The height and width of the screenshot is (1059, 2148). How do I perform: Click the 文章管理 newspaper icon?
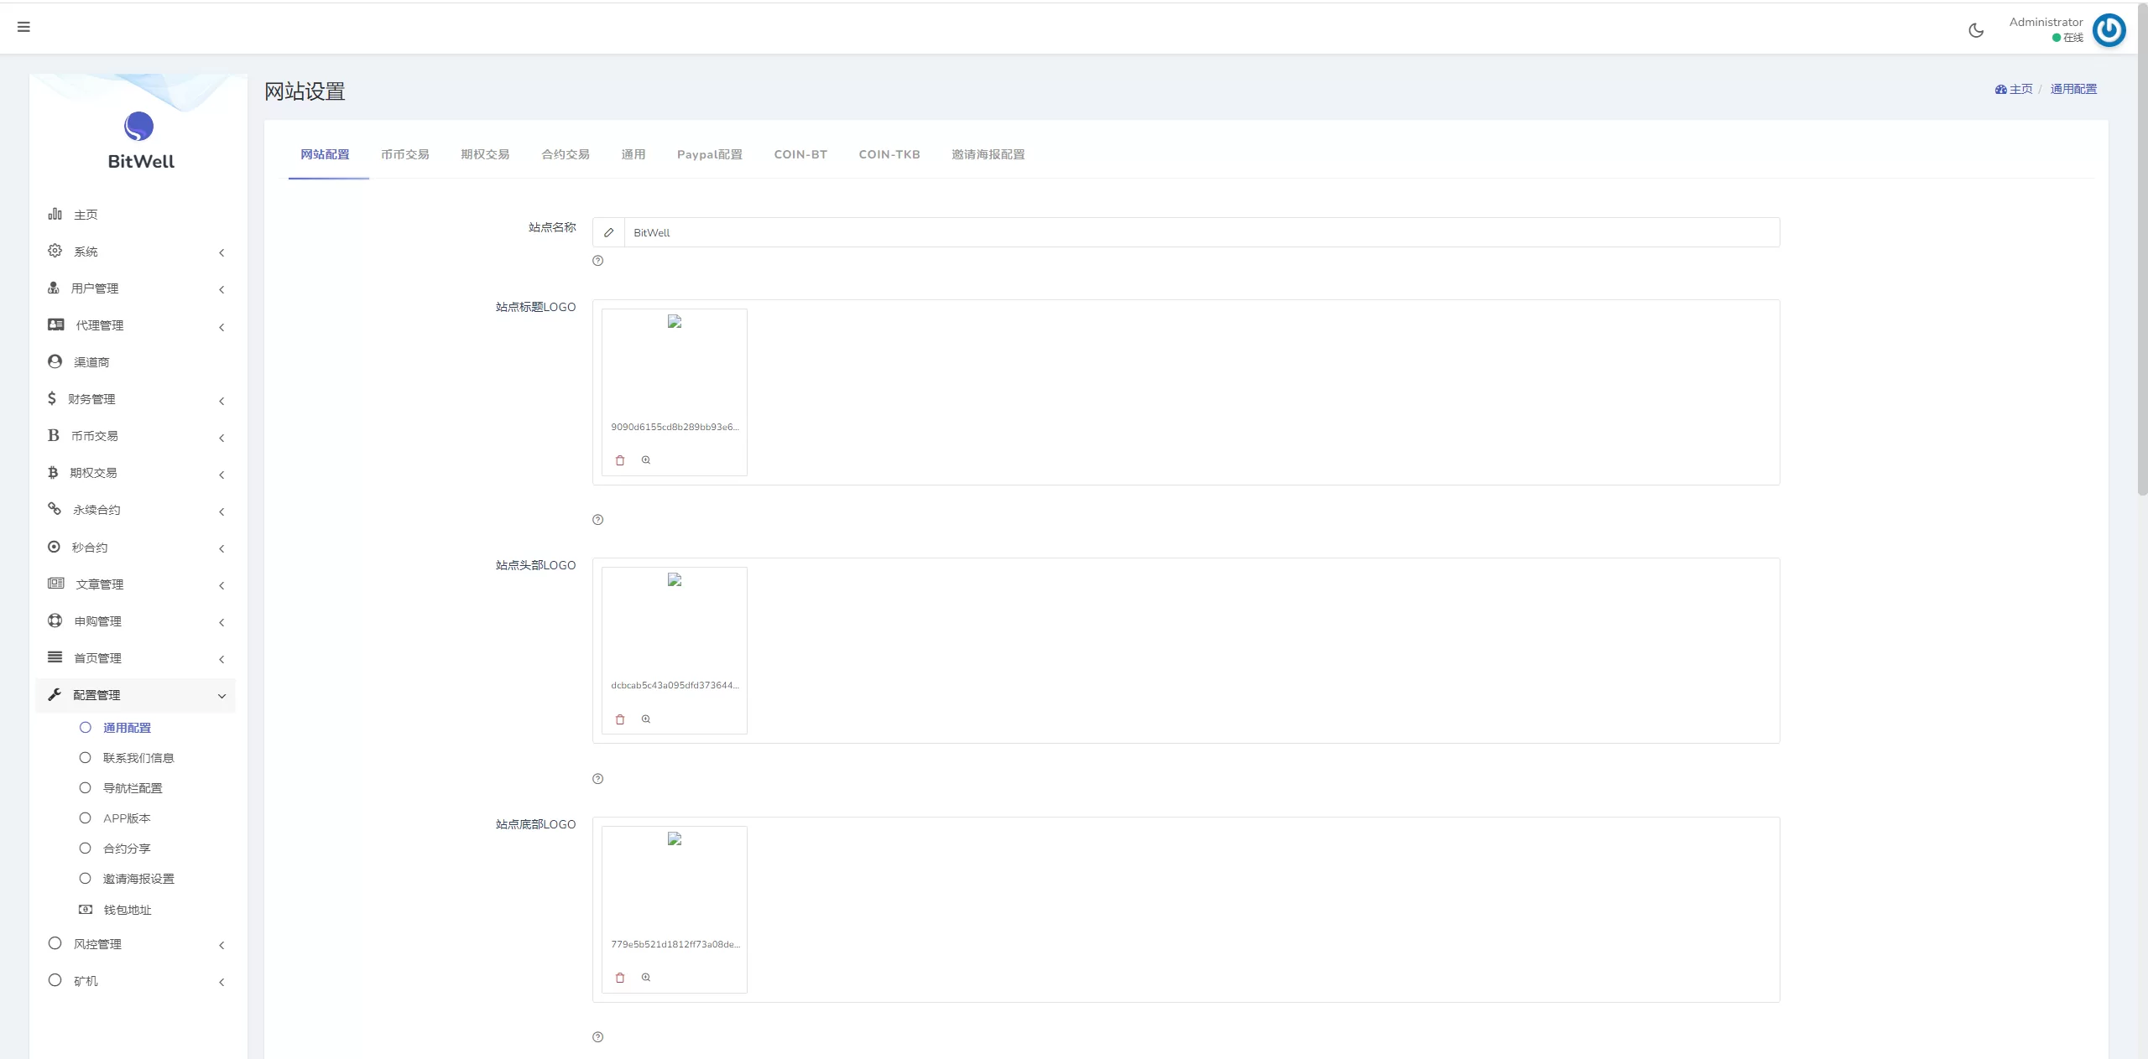56,584
